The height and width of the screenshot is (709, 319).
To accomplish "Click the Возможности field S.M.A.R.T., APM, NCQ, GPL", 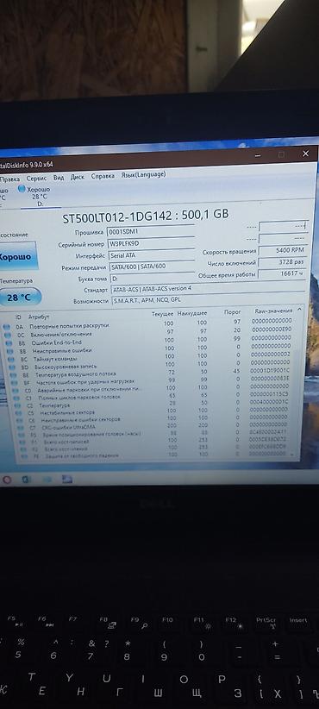I will pyautogui.click(x=209, y=300).
